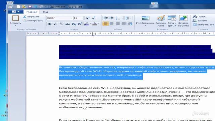Viewport: 215px width, 121px height.
Task: Expand the font color dropdown arrow
Action: pos(98,24)
